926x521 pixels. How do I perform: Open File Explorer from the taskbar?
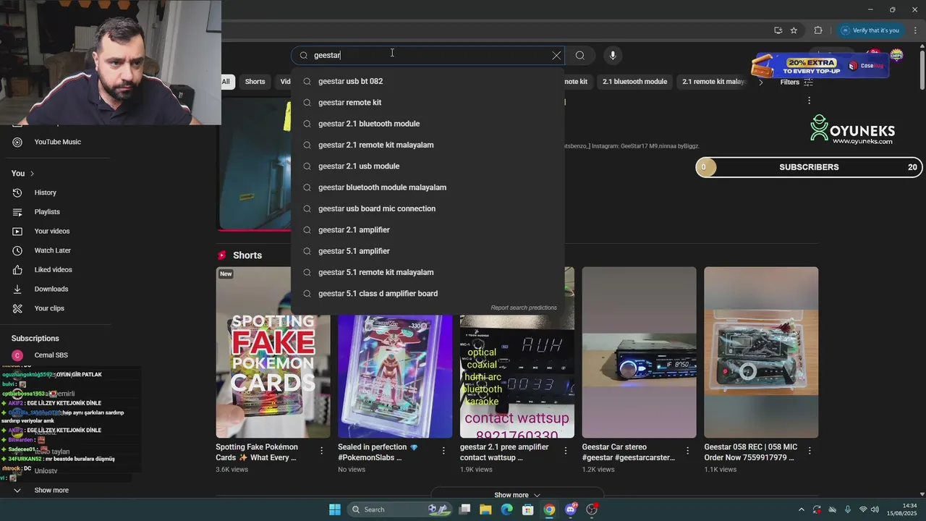pos(485,509)
